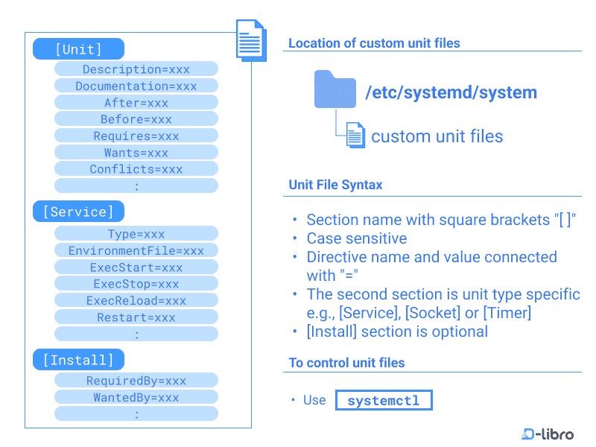
Task: Select the Type=xxx directive
Action: pos(136,233)
